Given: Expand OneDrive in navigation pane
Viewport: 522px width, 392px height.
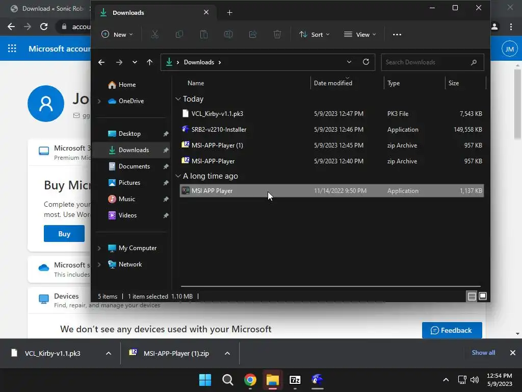Looking at the screenshot, I should pyautogui.click(x=99, y=101).
